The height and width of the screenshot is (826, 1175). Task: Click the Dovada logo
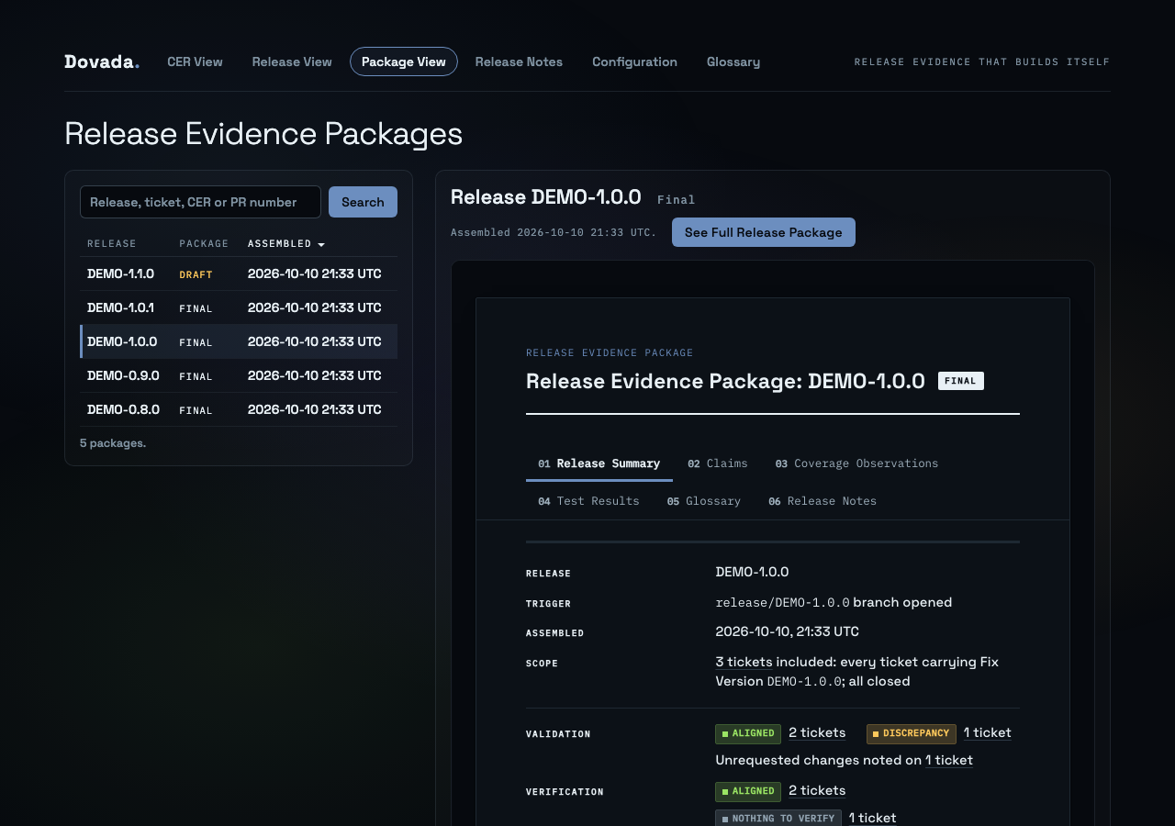tap(102, 61)
